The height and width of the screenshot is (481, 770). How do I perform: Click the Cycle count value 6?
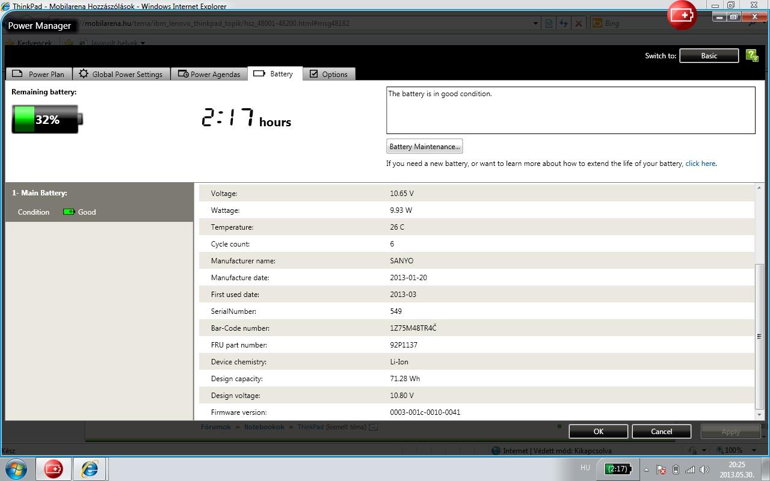click(x=392, y=244)
